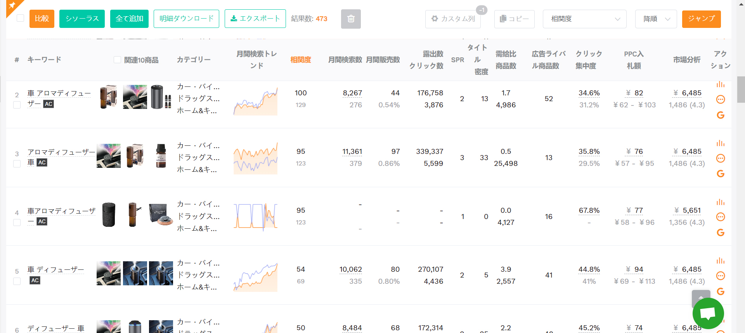
Task: Click market price ¥ 5,651 in row 4
Action: pos(687,210)
